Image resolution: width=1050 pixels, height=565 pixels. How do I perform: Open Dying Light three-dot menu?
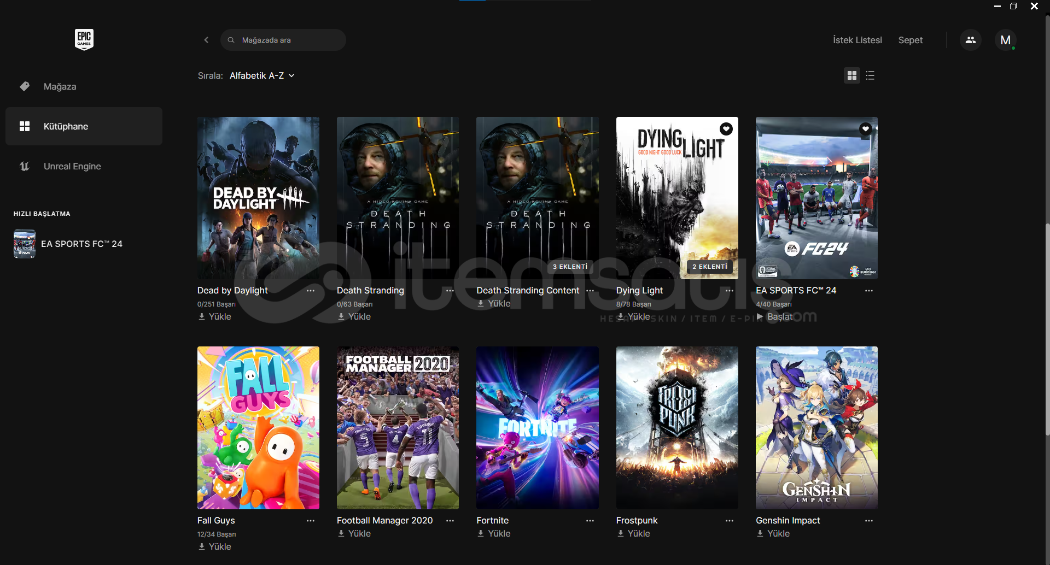[x=730, y=291]
